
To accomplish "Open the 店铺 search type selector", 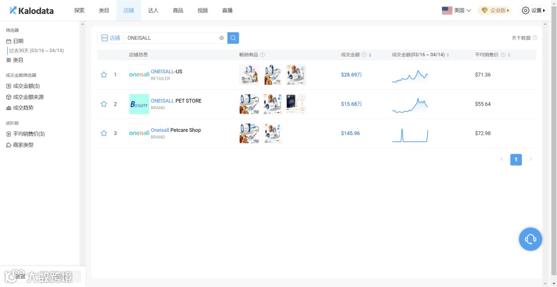I will click(x=110, y=38).
